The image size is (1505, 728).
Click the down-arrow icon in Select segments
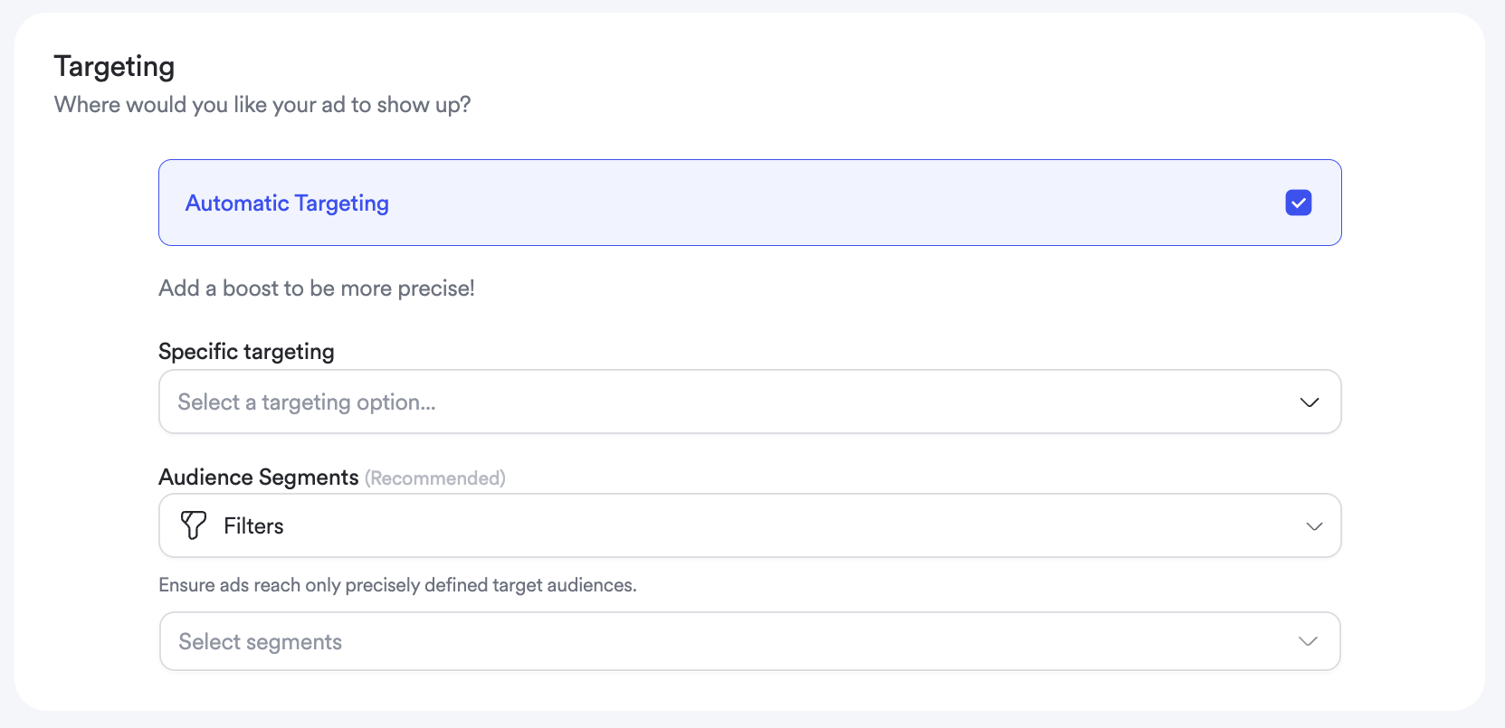click(x=1307, y=641)
